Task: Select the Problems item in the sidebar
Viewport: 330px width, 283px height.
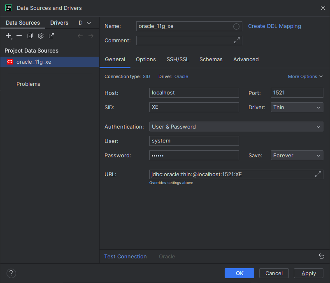Action: [28, 84]
